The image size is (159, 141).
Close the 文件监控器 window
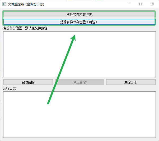(153, 4)
